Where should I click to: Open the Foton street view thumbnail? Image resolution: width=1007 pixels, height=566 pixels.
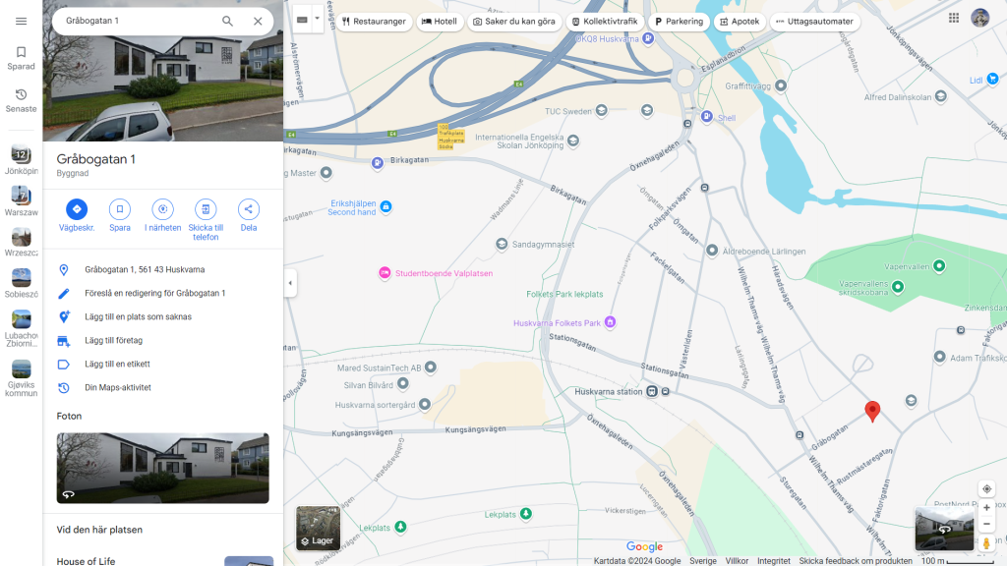[x=162, y=468]
